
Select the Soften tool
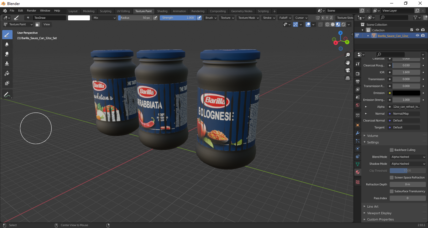click(7, 44)
